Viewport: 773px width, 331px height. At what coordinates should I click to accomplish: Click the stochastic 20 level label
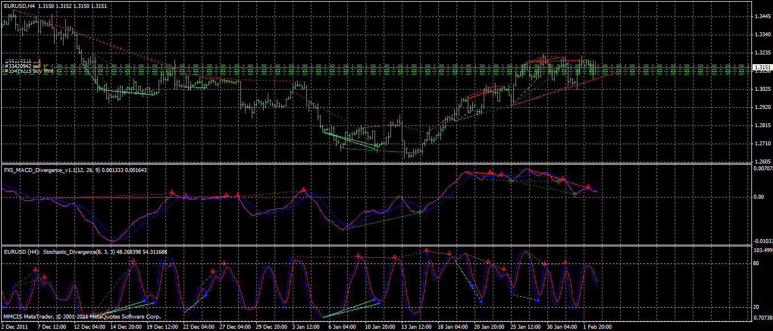click(x=757, y=307)
